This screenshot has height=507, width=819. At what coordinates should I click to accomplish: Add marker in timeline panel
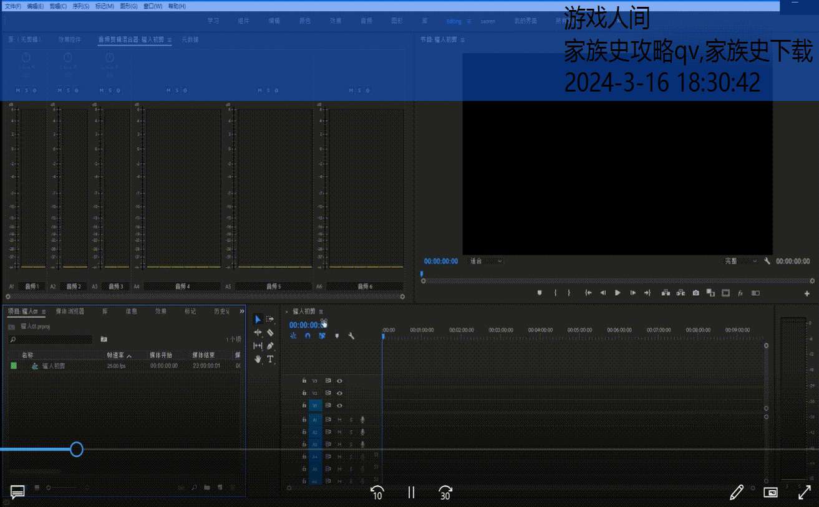tap(337, 336)
